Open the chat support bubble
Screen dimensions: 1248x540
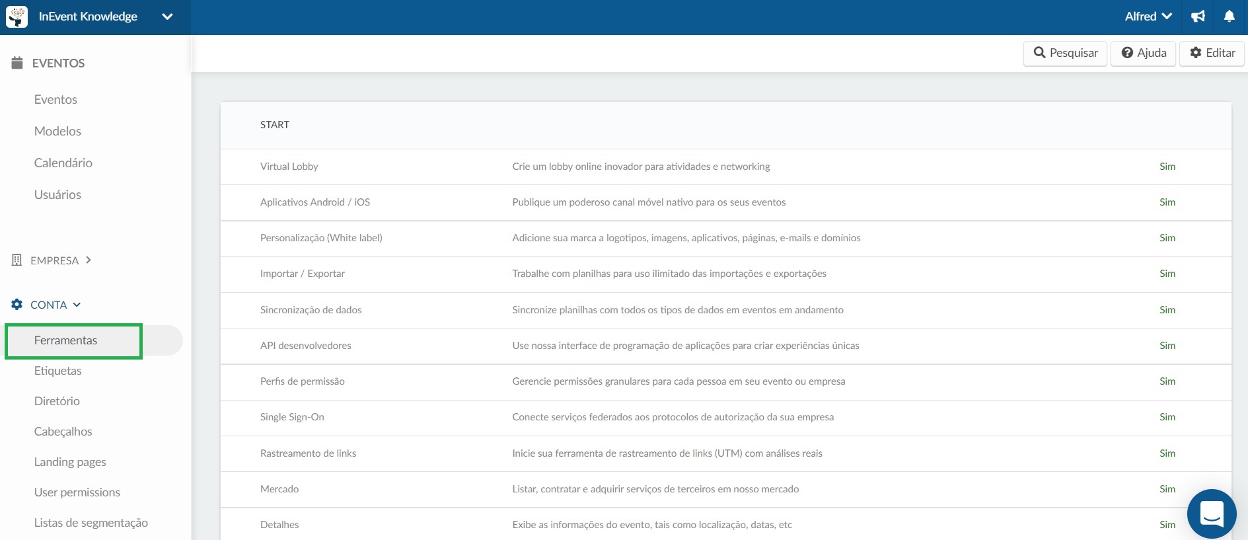tap(1212, 514)
